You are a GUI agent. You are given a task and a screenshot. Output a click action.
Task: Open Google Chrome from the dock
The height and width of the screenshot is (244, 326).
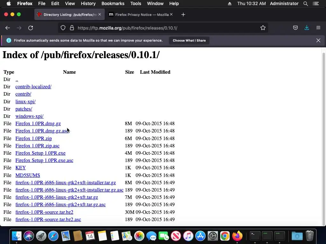click(x=225, y=236)
